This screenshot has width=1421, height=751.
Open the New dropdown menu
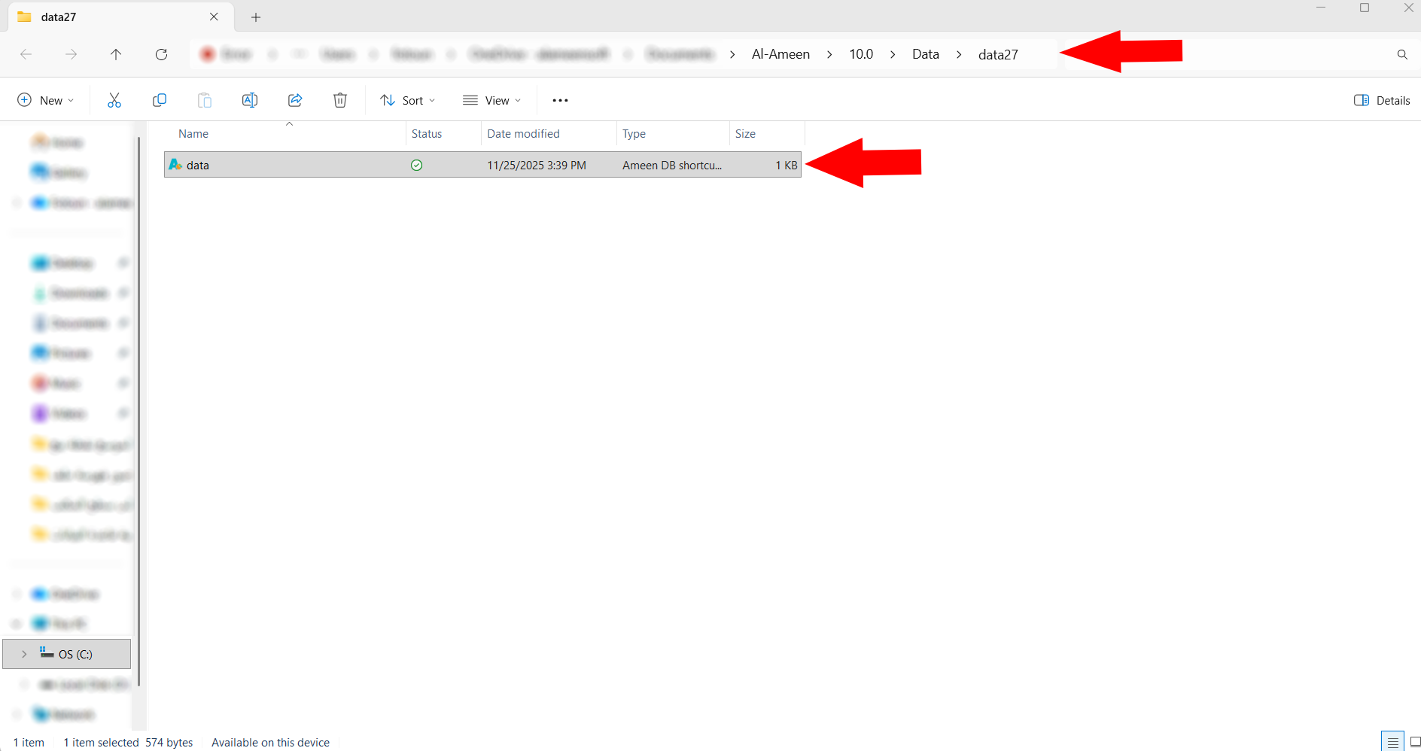(46, 100)
